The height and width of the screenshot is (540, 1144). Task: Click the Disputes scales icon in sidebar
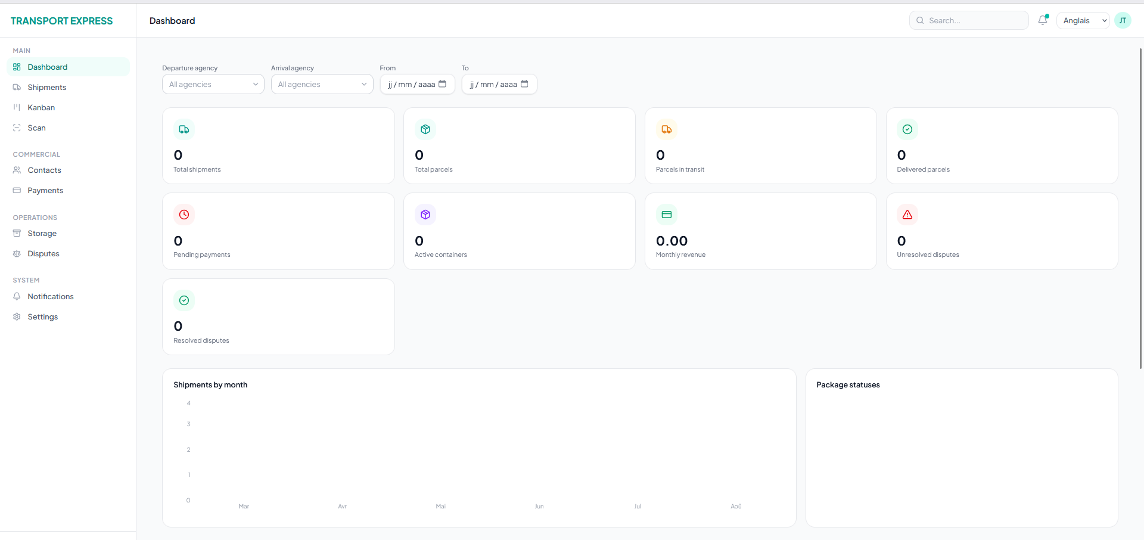click(x=17, y=253)
